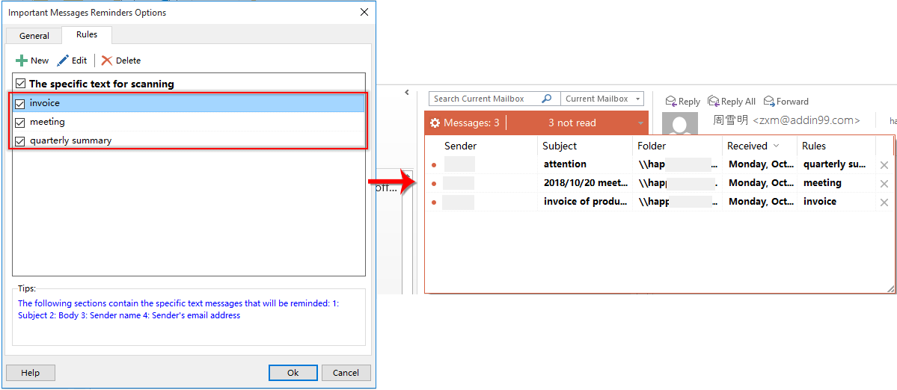Click the red X Delete rule icon
Image resolution: width=897 pixels, height=390 pixels.
click(107, 61)
